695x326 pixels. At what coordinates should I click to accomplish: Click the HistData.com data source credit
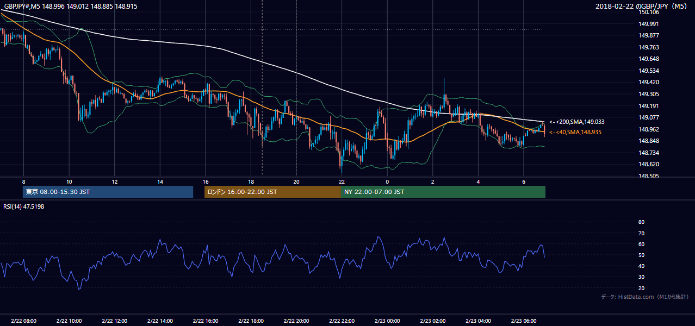pyautogui.click(x=645, y=297)
